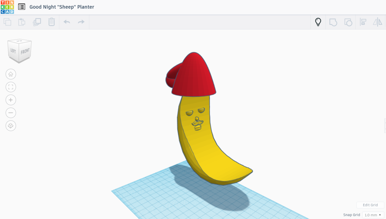Fit all shapes in view
Screen dimensions: 386x219
pyautogui.click(x=11, y=87)
